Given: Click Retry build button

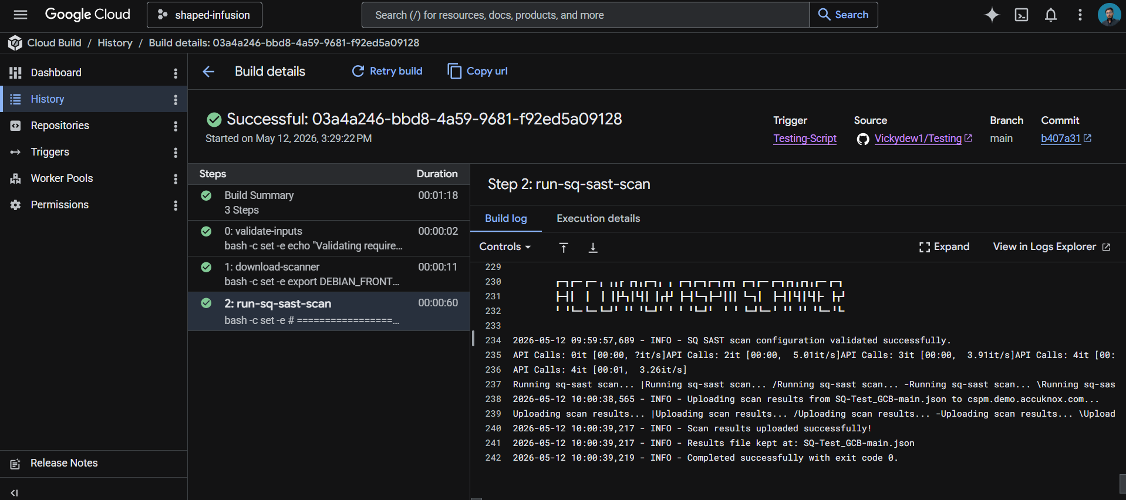Looking at the screenshot, I should click(x=387, y=71).
